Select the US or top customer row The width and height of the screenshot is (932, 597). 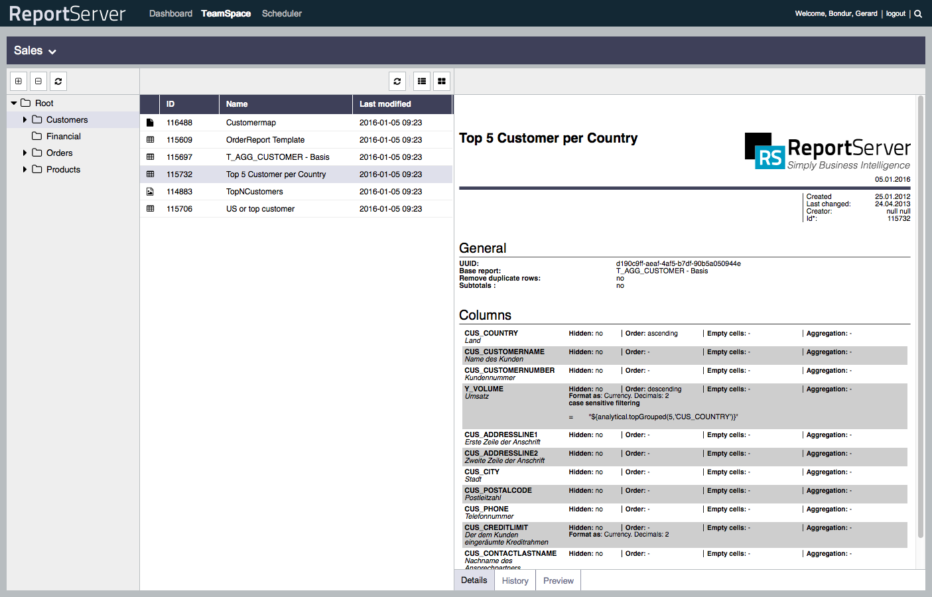pyautogui.click(x=297, y=209)
